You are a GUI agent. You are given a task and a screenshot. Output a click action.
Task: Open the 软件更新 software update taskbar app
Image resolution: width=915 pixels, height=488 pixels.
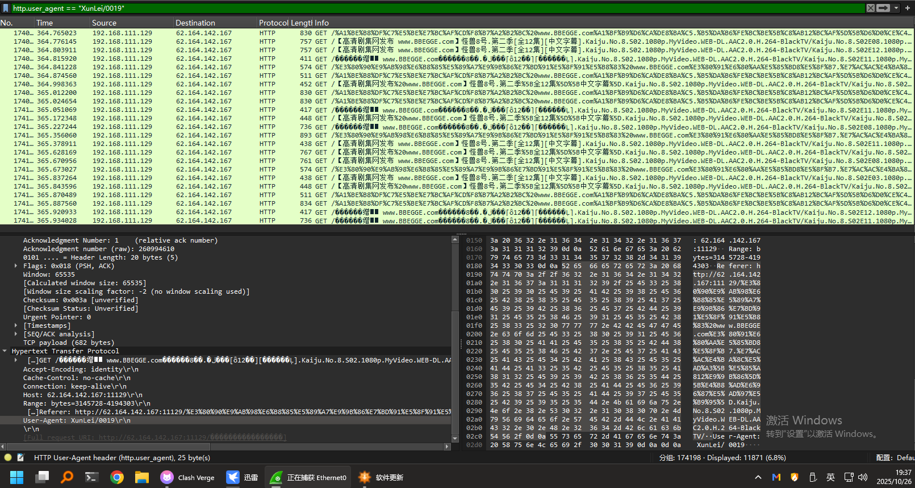click(381, 477)
